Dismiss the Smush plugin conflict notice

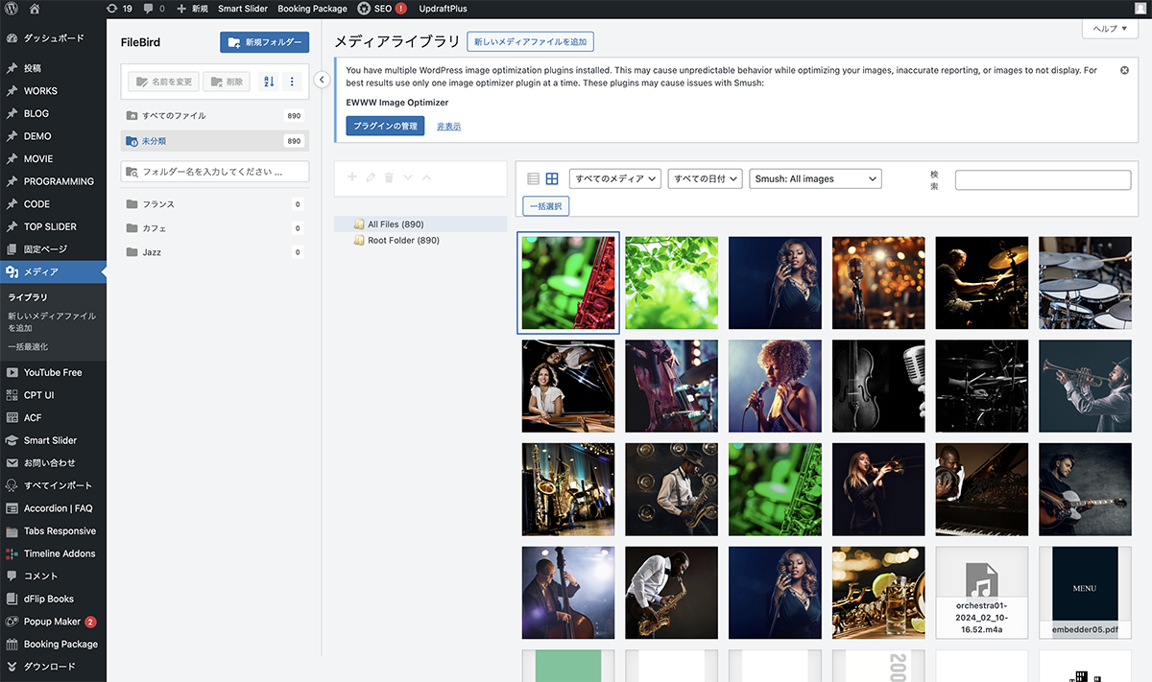point(1124,71)
